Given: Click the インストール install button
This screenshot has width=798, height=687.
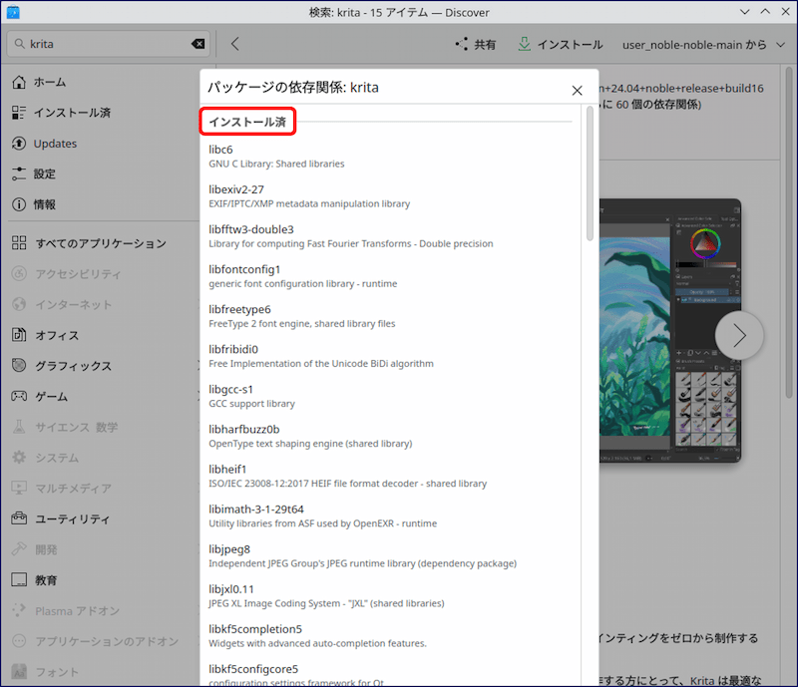Looking at the screenshot, I should pos(561,45).
